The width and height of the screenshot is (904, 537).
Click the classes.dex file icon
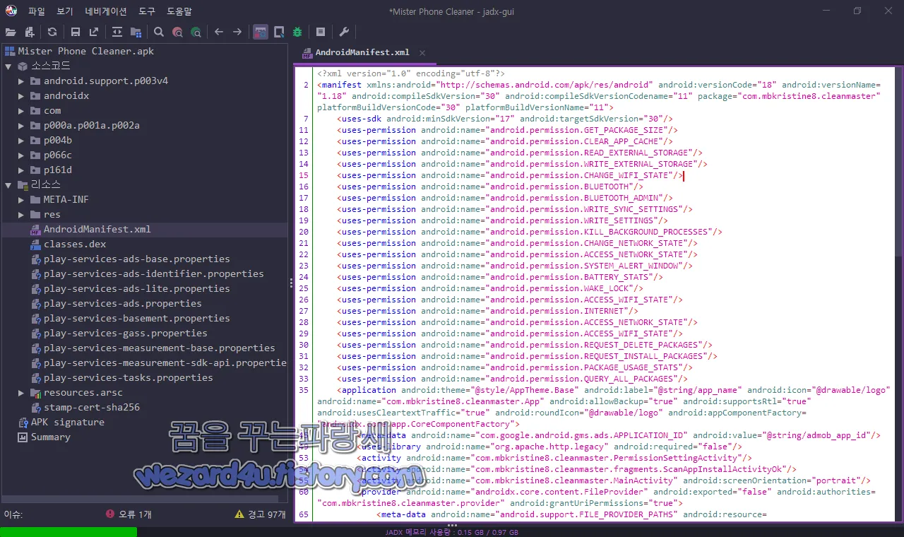coord(36,244)
